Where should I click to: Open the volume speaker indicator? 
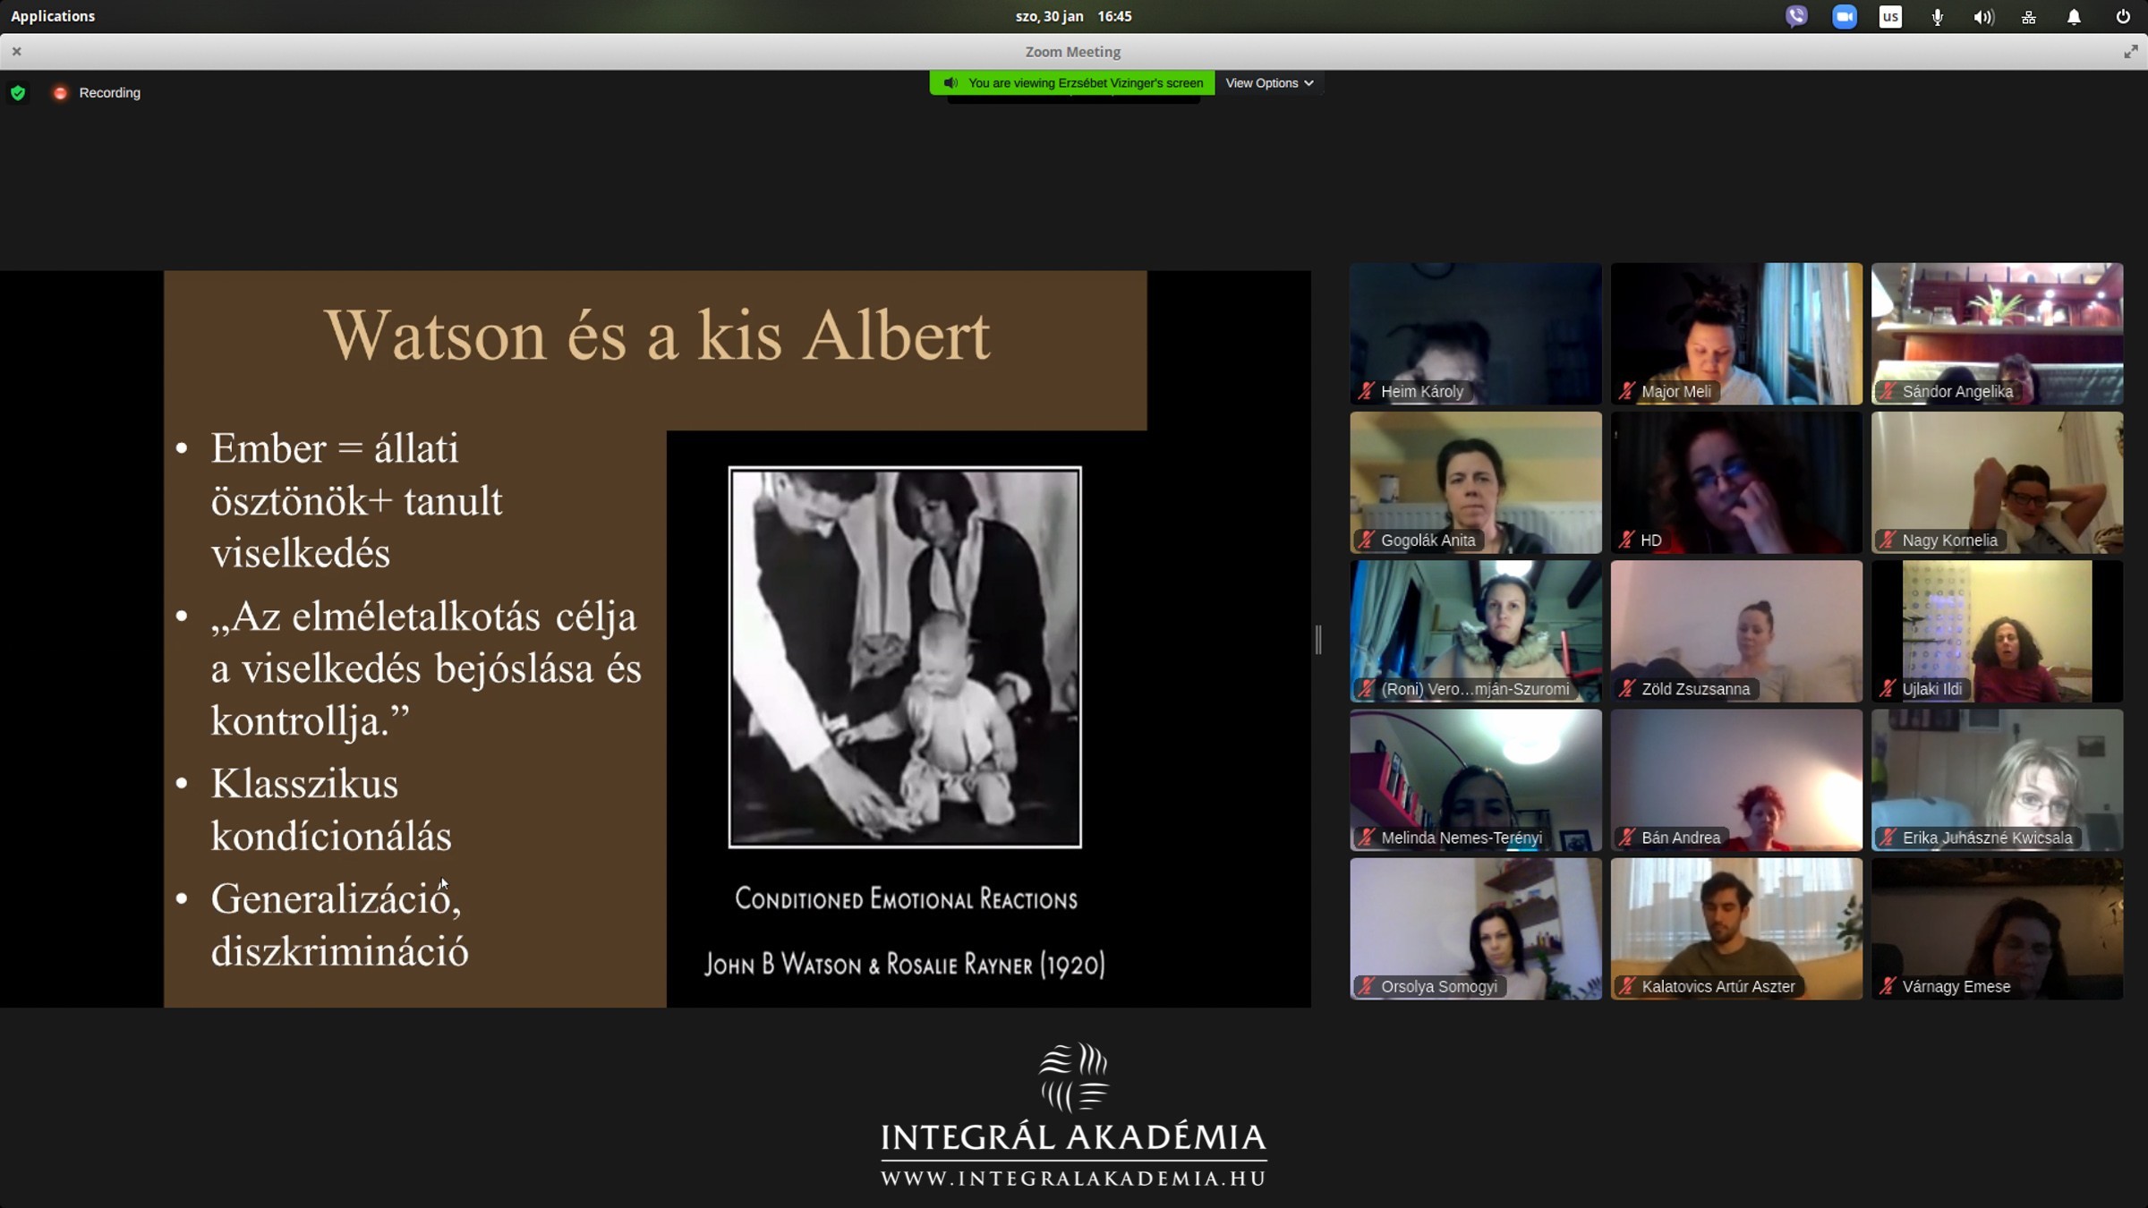1983,16
